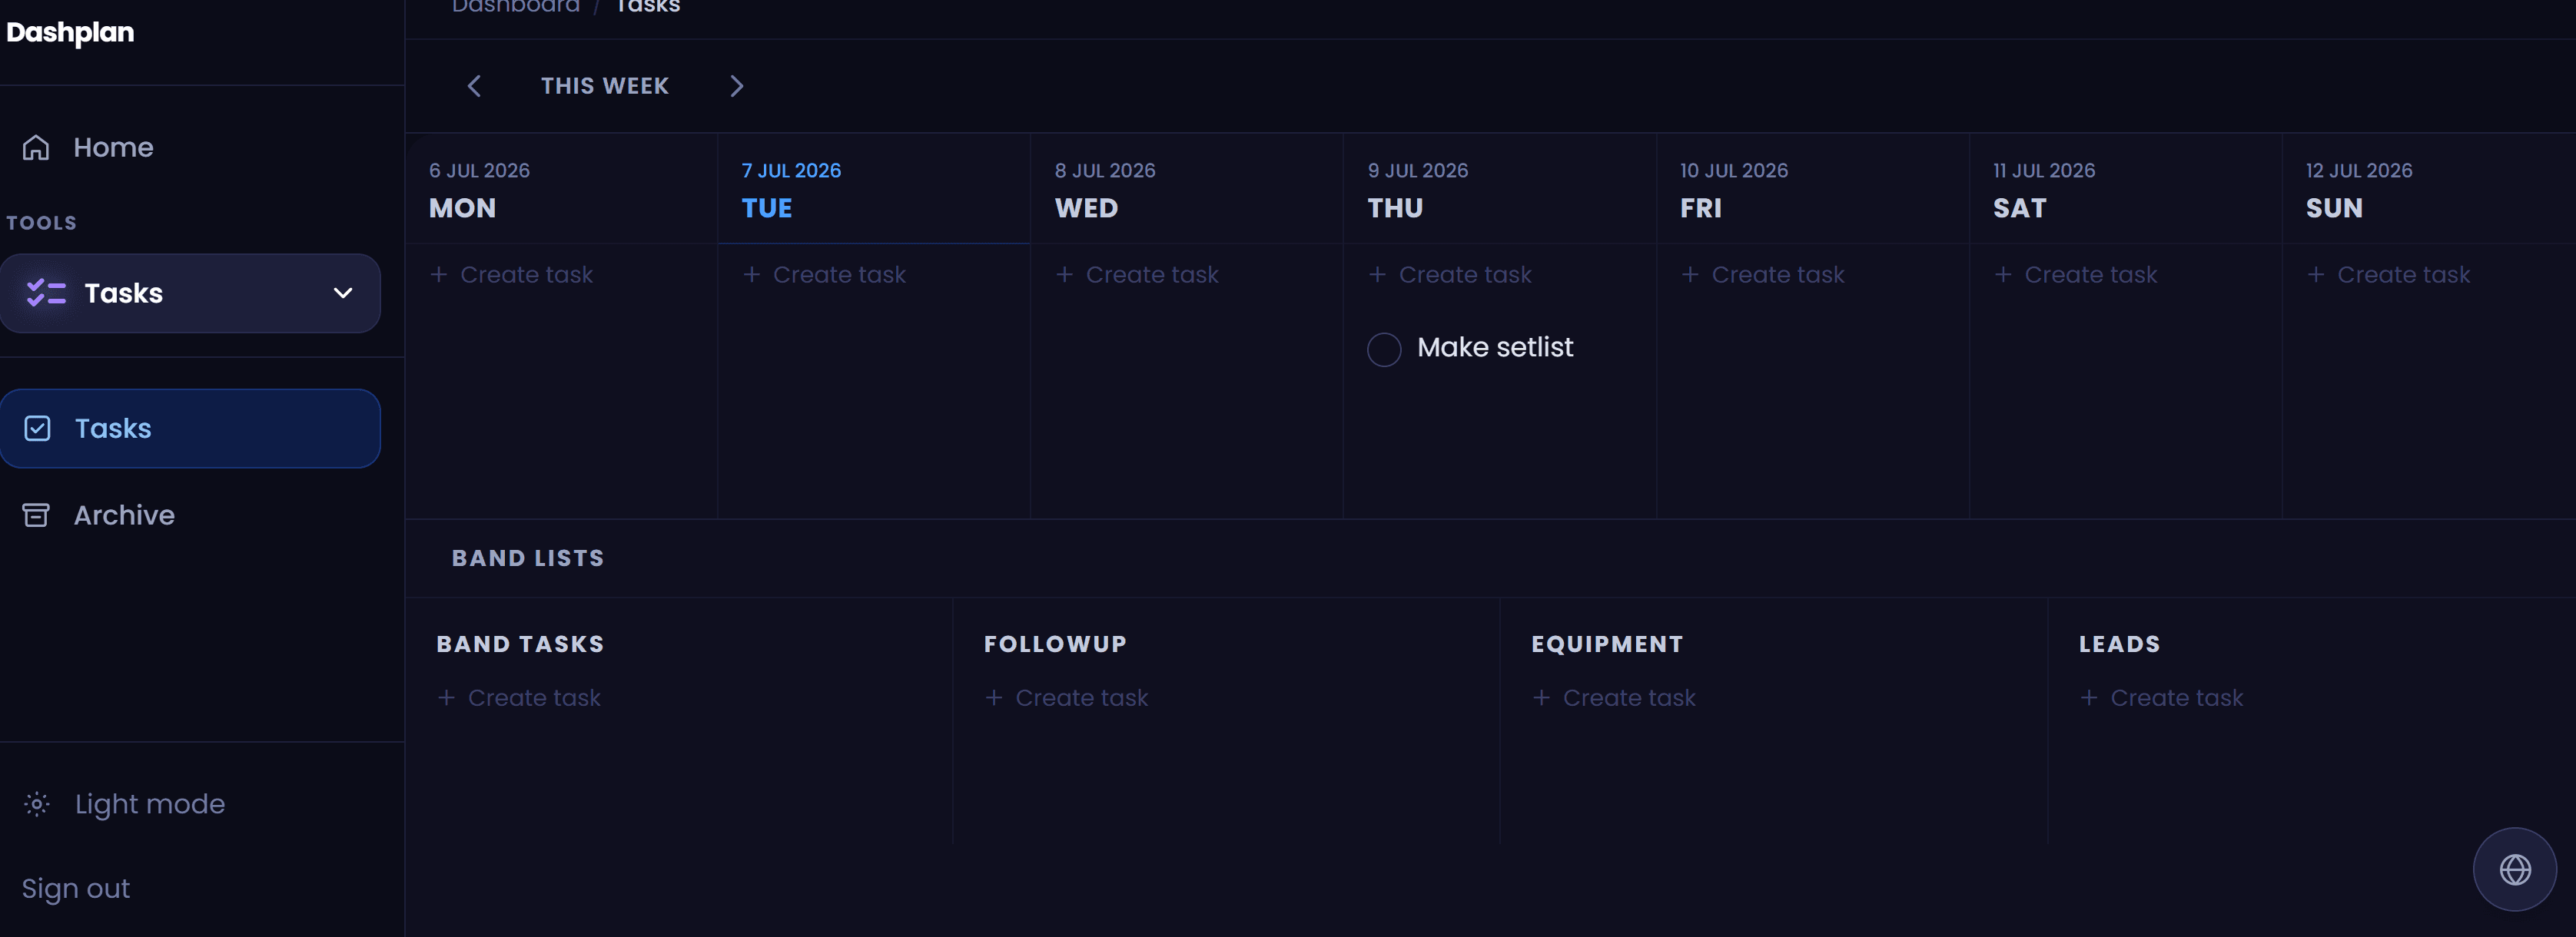Expand the Tasks tools dropdown chevron
This screenshot has height=937, width=2576.
tap(343, 293)
